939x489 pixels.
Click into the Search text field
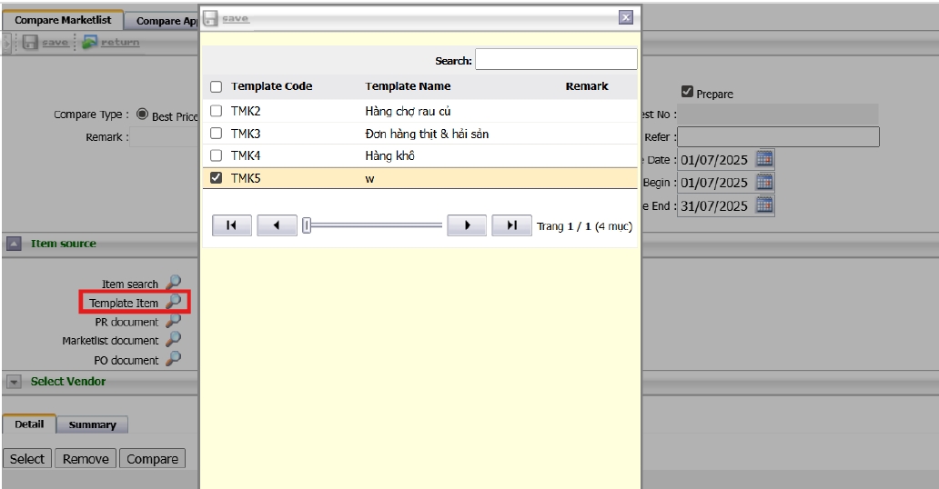coord(556,60)
